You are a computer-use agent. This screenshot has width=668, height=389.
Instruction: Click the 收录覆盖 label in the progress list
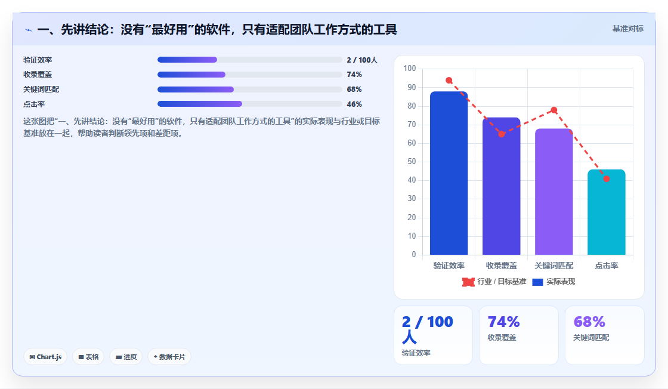pyautogui.click(x=38, y=75)
